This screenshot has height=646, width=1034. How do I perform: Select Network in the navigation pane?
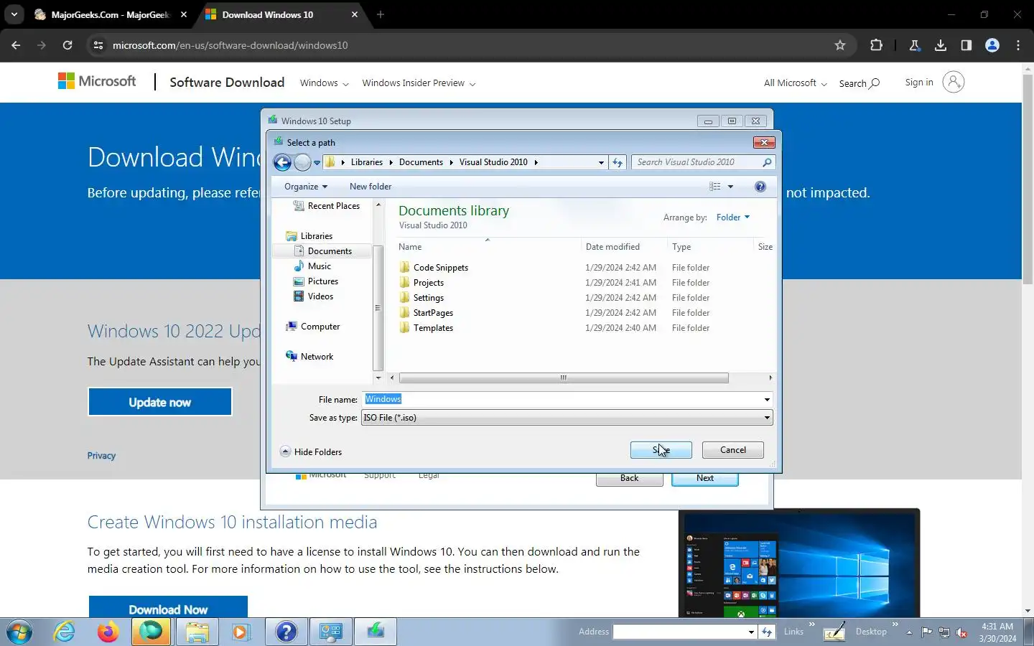coord(317,357)
